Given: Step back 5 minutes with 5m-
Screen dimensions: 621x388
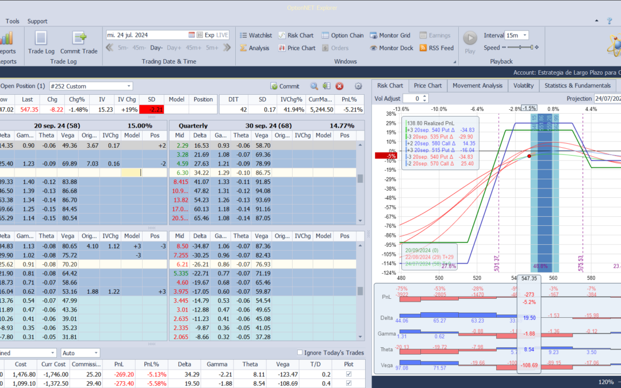Looking at the screenshot, I should click(x=123, y=48).
